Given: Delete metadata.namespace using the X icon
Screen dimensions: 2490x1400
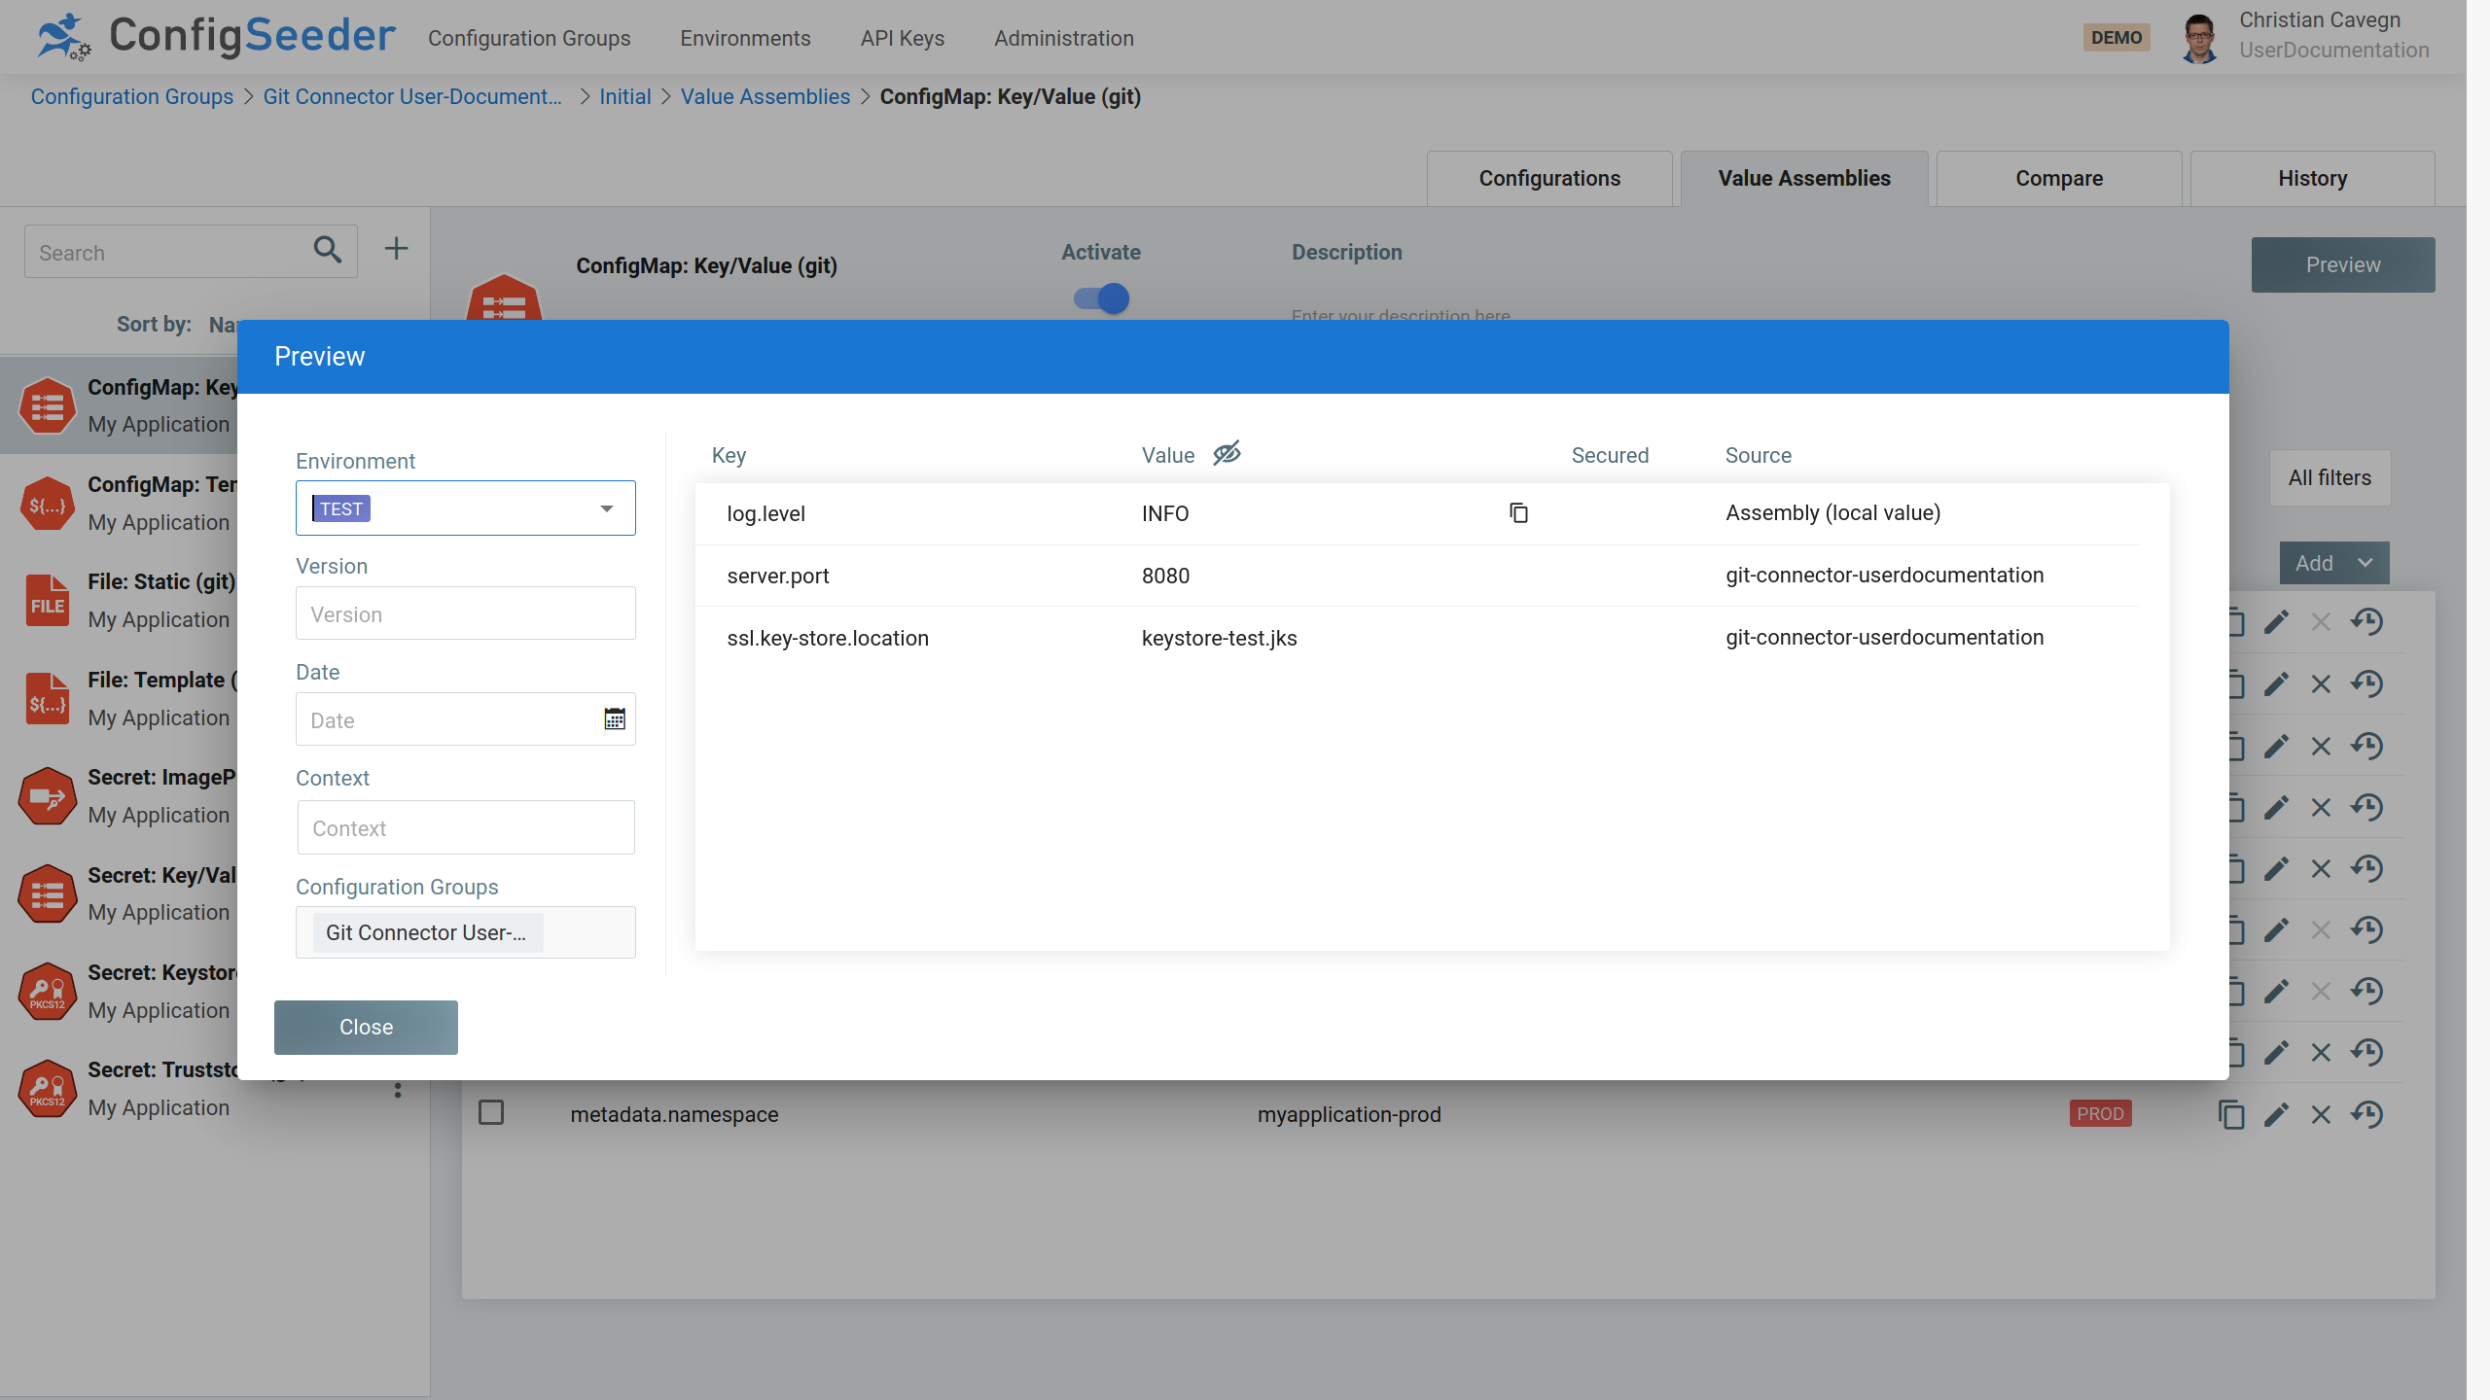Looking at the screenshot, I should coord(2322,1114).
